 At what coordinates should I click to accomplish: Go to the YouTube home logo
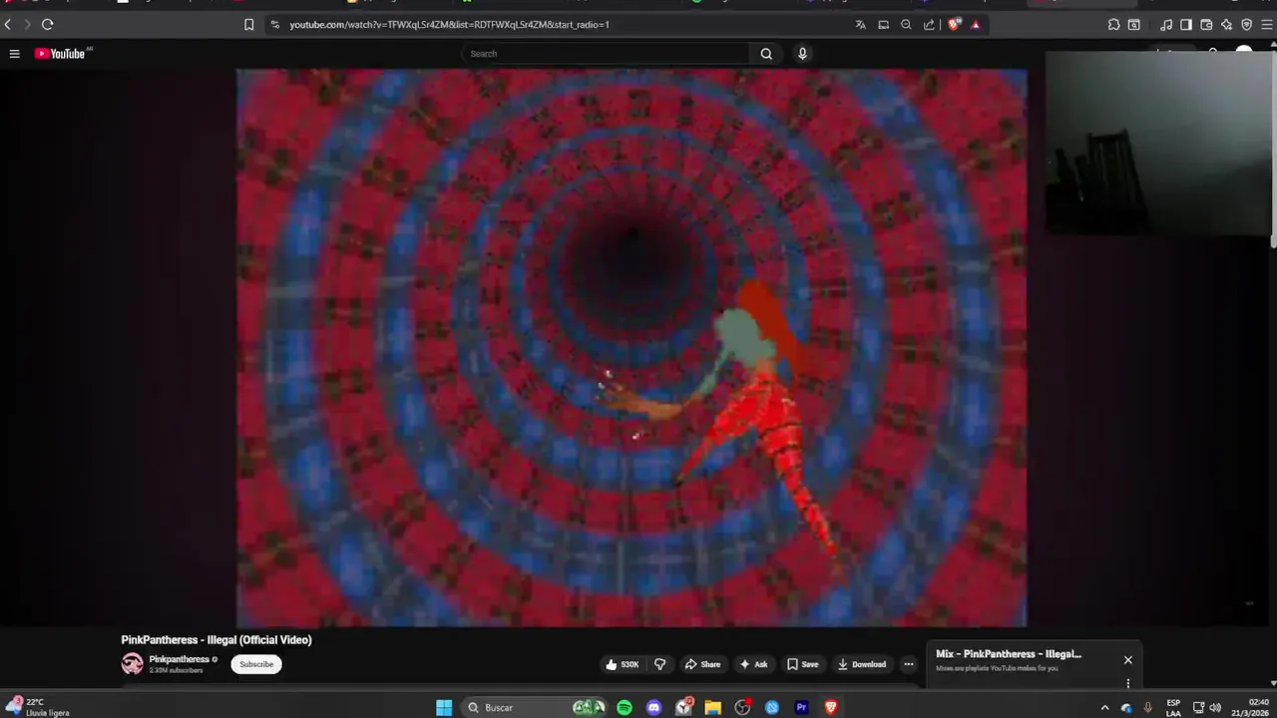click(62, 54)
